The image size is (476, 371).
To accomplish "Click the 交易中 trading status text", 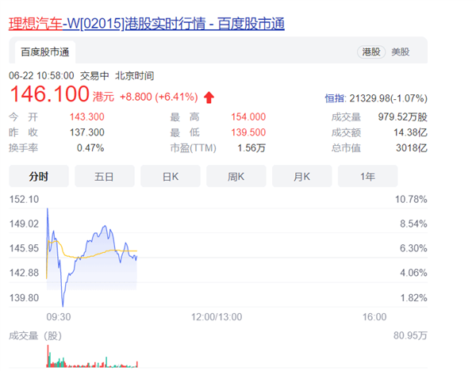I will [94, 75].
